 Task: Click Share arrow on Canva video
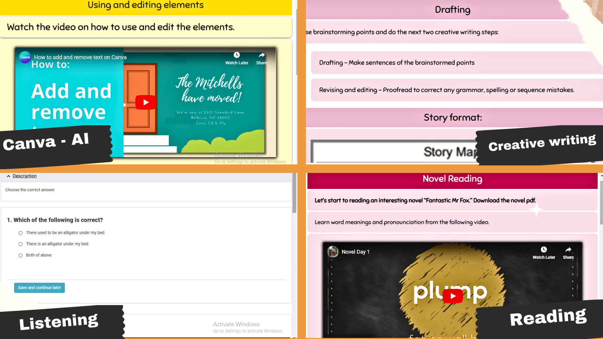(x=261, y=55)
